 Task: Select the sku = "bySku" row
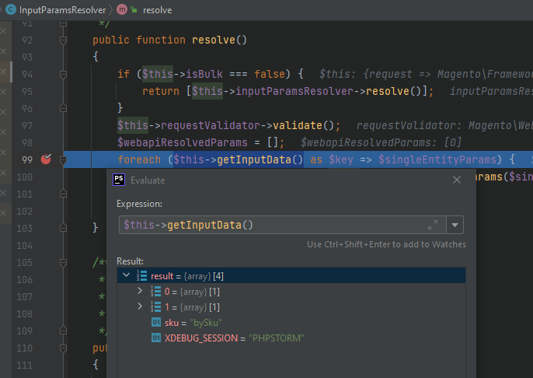(x=291, y=323)
